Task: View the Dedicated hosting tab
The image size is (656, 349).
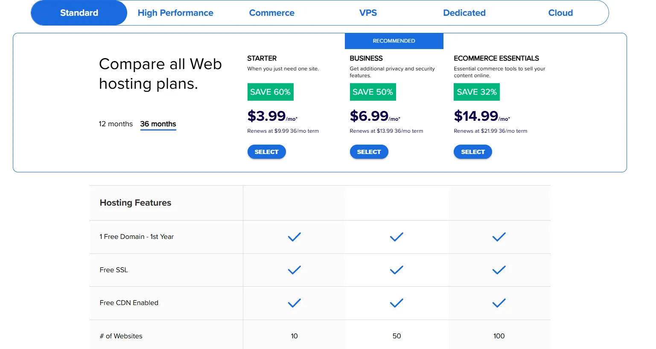Action: (464, 13)
